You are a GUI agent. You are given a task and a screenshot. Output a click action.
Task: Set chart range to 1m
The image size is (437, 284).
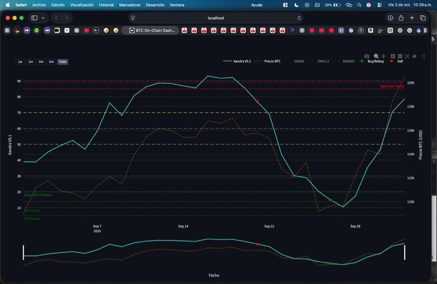pos(30,62)
